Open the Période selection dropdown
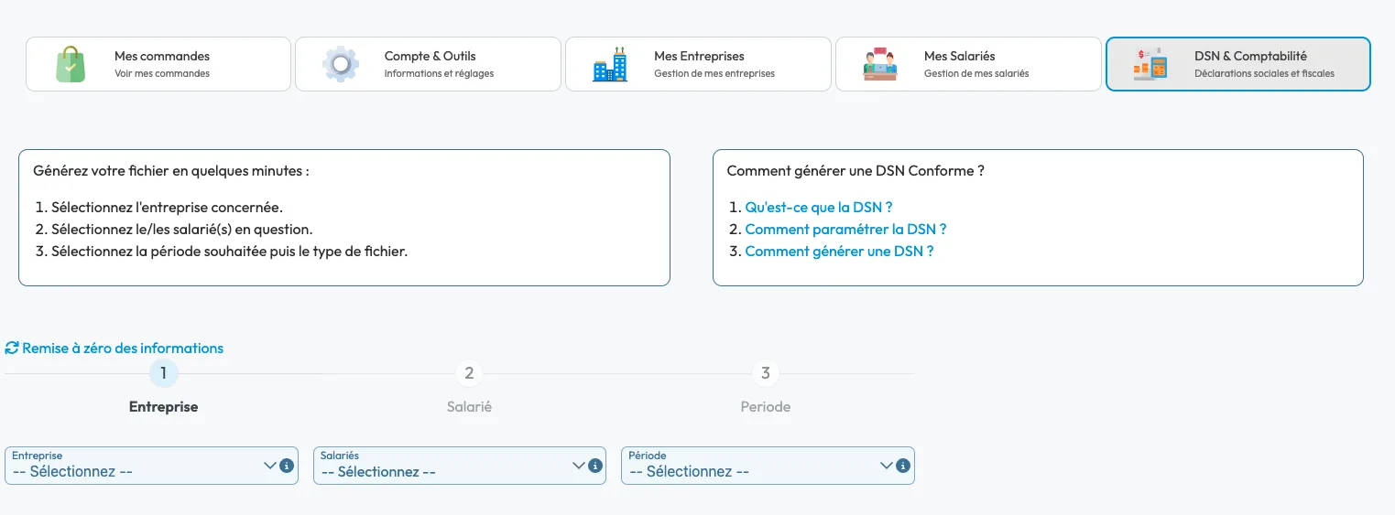Viewport: 1395px width, 515px height. coord(768,466)
